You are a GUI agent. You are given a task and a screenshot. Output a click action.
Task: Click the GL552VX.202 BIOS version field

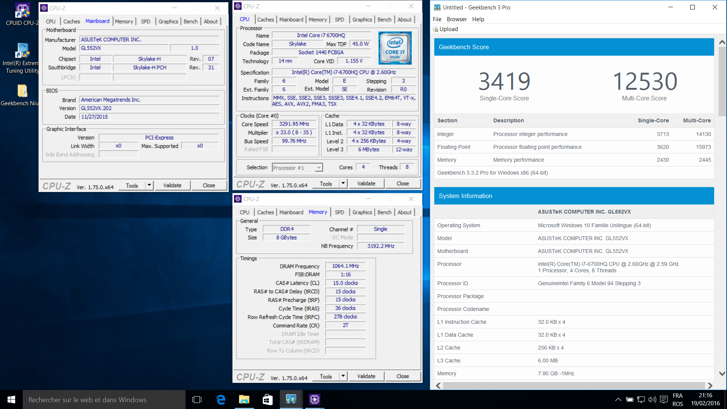149,108
